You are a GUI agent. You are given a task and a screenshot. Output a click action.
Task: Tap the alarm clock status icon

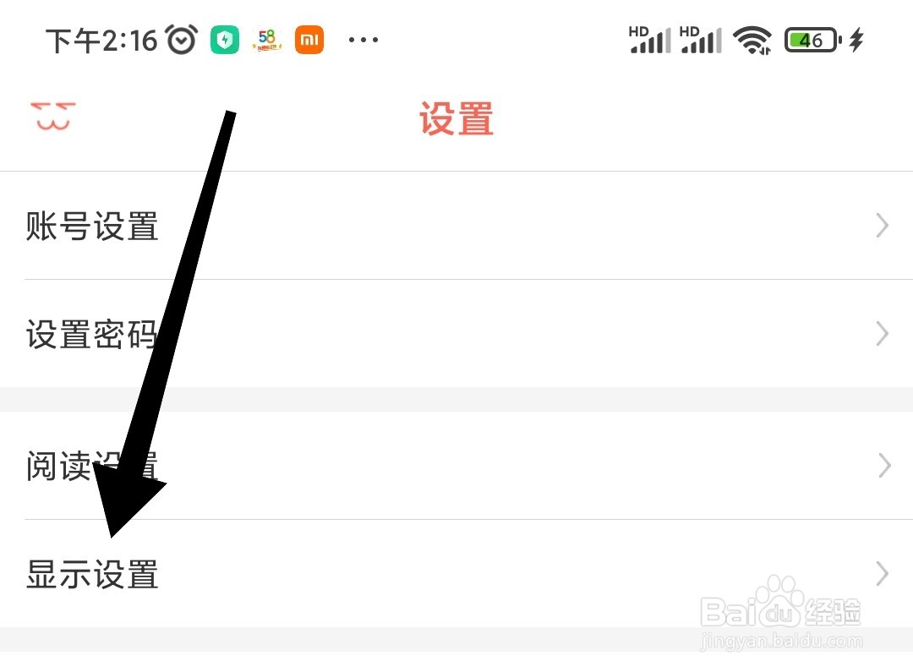[x=182, y=40]
